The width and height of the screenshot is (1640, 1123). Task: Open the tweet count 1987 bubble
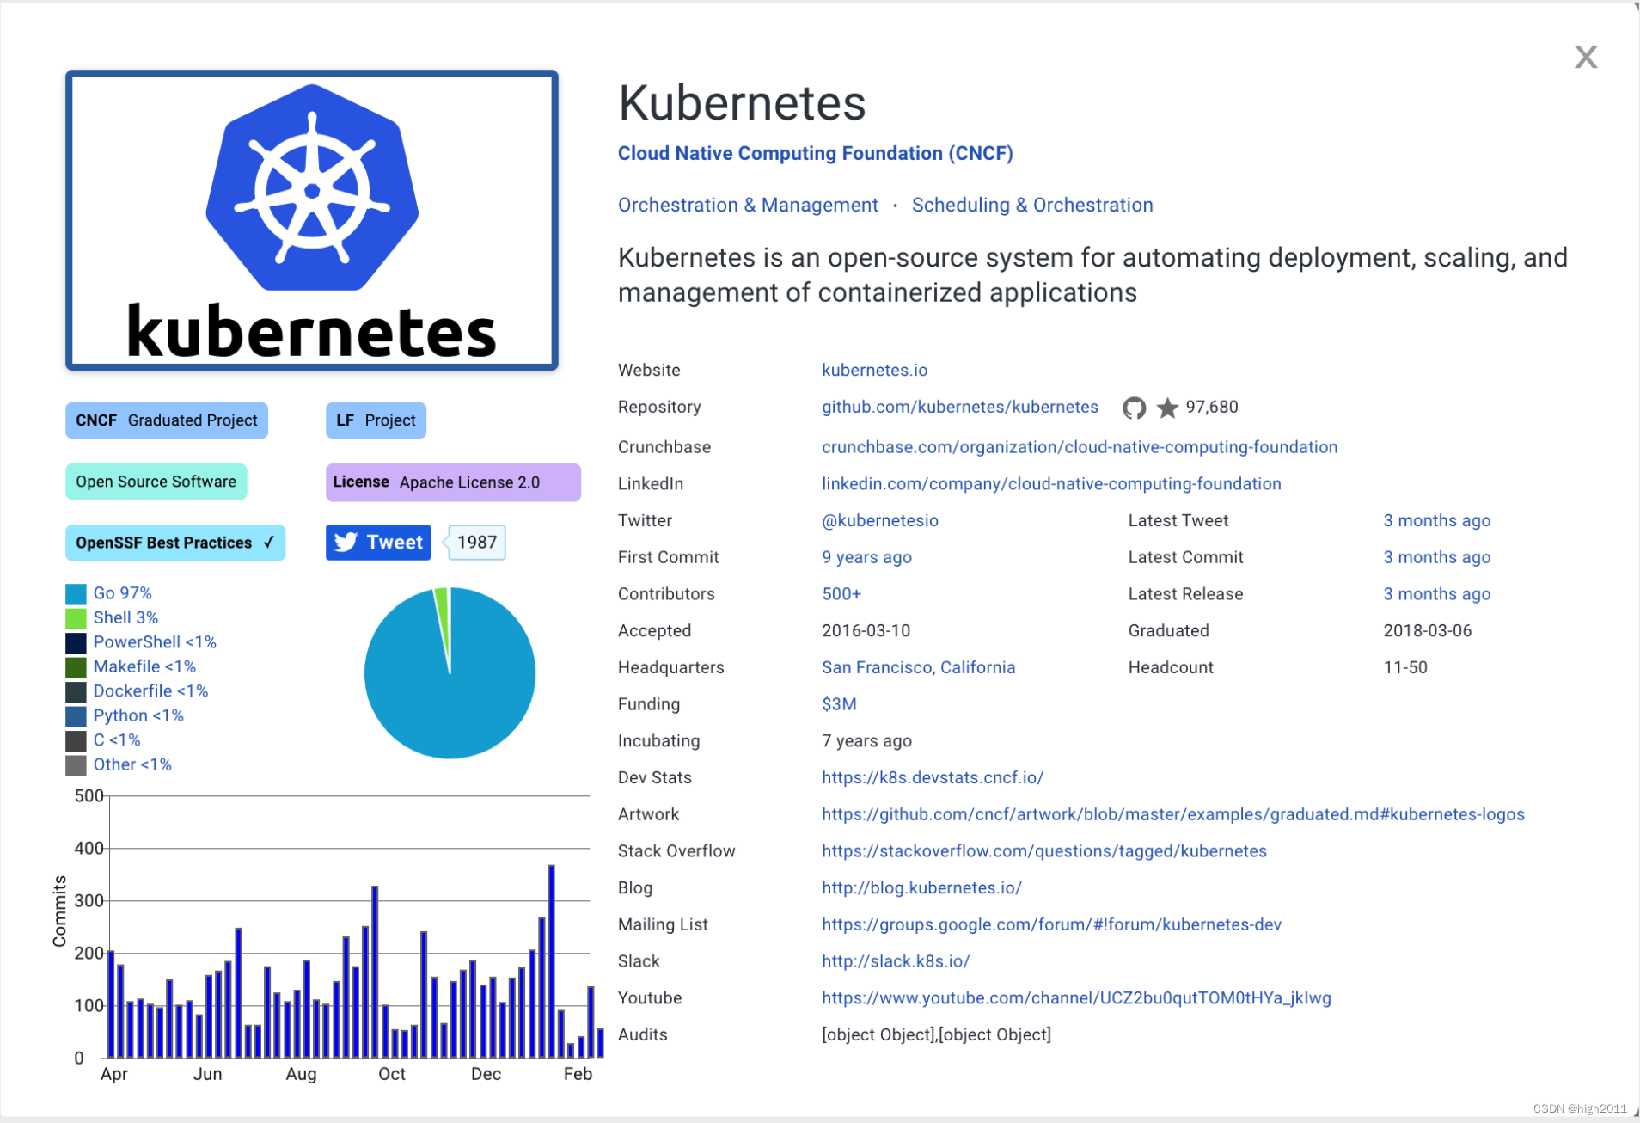pyautogui.click(x=476, y=543)
